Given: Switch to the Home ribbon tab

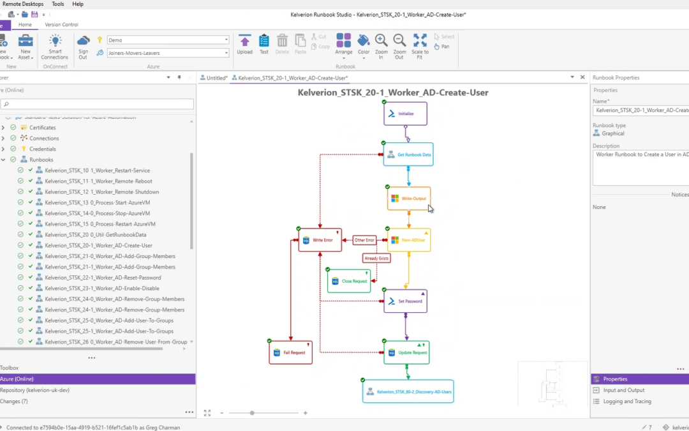Looking at the screenshot, I should tap(25, 25).
